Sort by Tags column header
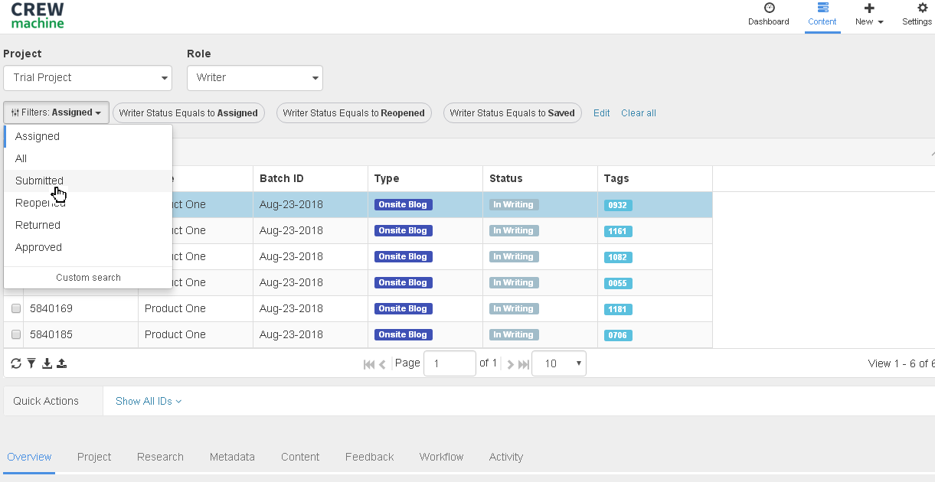Viewport: 935px width, 482px height. [x=655, y=178]
